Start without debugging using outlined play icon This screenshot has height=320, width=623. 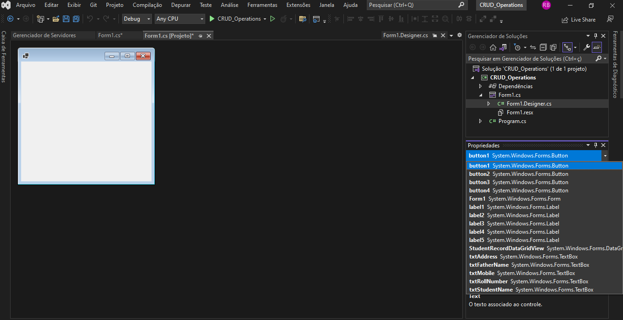pos(272,19)
